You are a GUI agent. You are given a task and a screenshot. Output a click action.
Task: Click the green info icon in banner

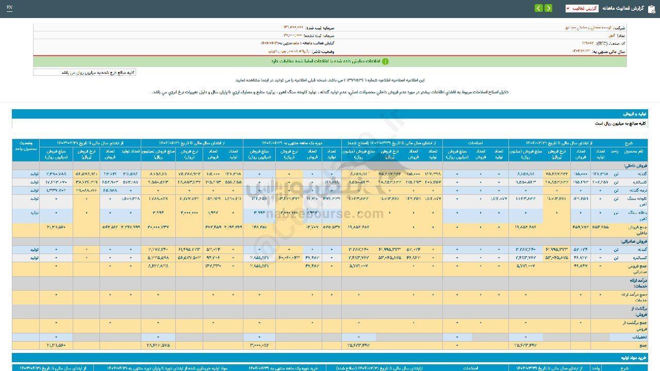coord(385,61)
